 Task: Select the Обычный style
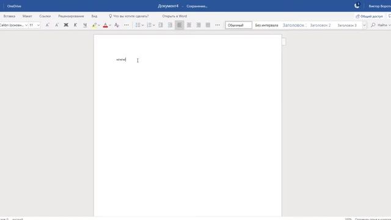[x=239, y=25]
